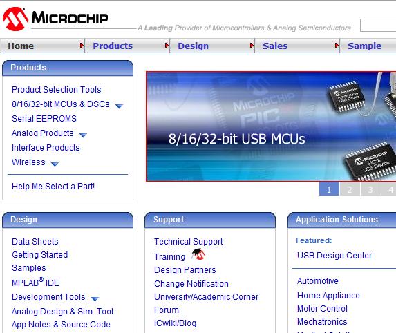
Task: Open Mechatronics link
Action: pos(322,322)
